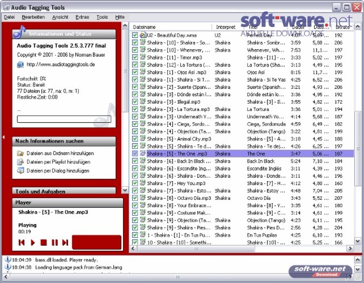Collapse Nach Informationen suchen panel header
The height and width of the screenshot is (283, 364).
(x=64, y=141)
